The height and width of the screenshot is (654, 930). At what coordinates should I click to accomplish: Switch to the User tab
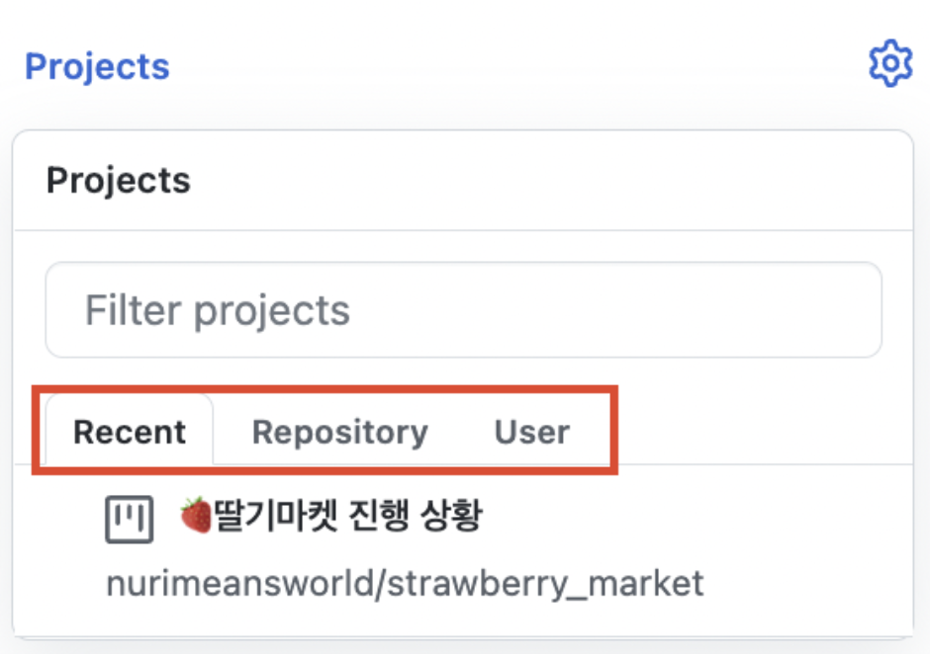(532, 431)
